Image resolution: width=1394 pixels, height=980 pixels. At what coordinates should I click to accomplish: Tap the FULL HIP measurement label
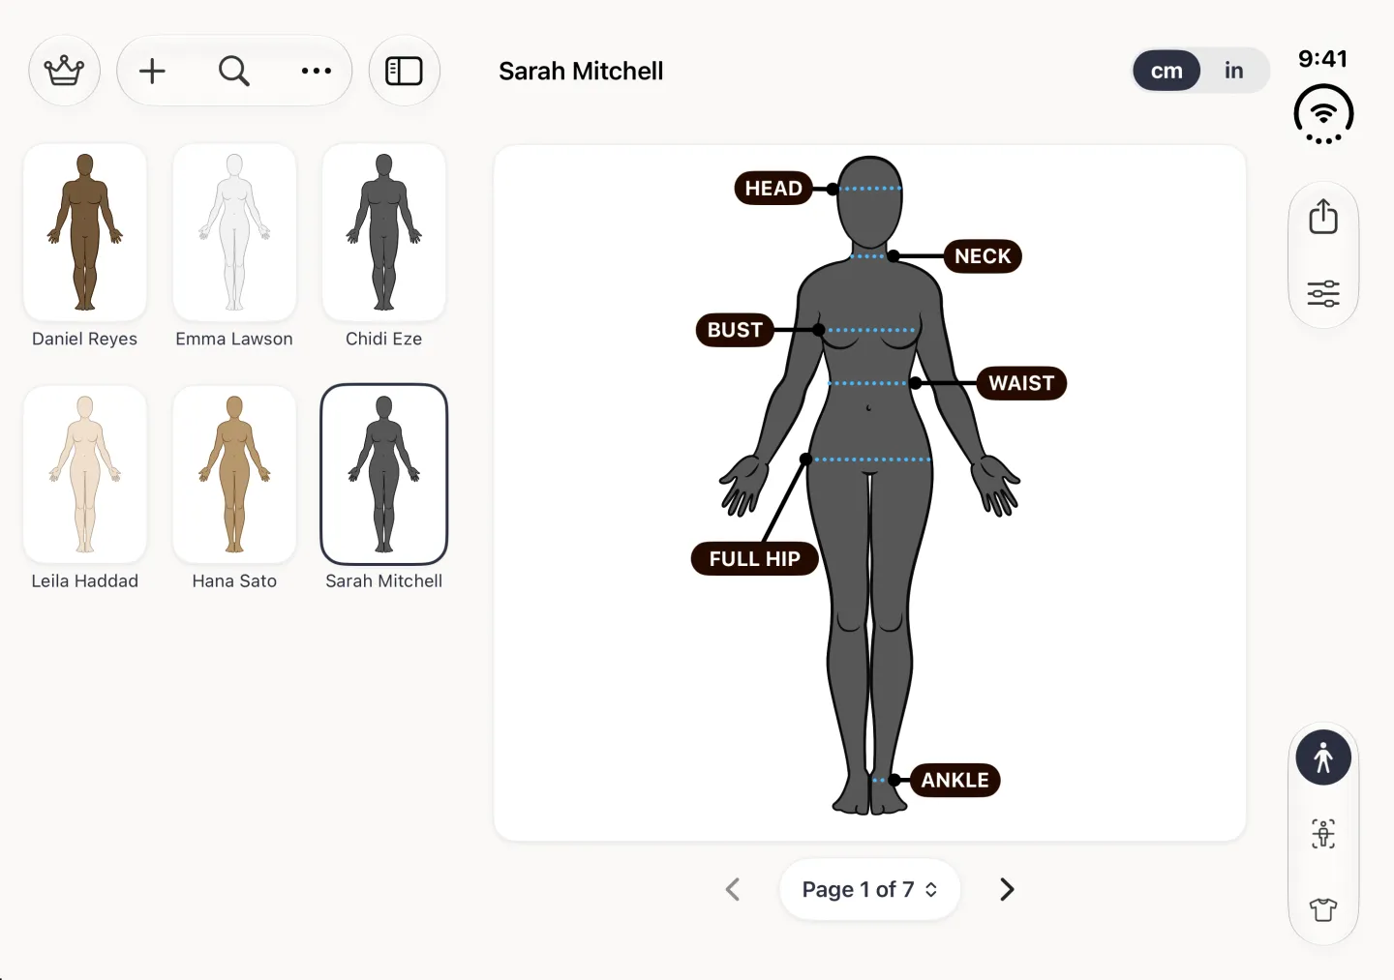[x=755, y=558]
